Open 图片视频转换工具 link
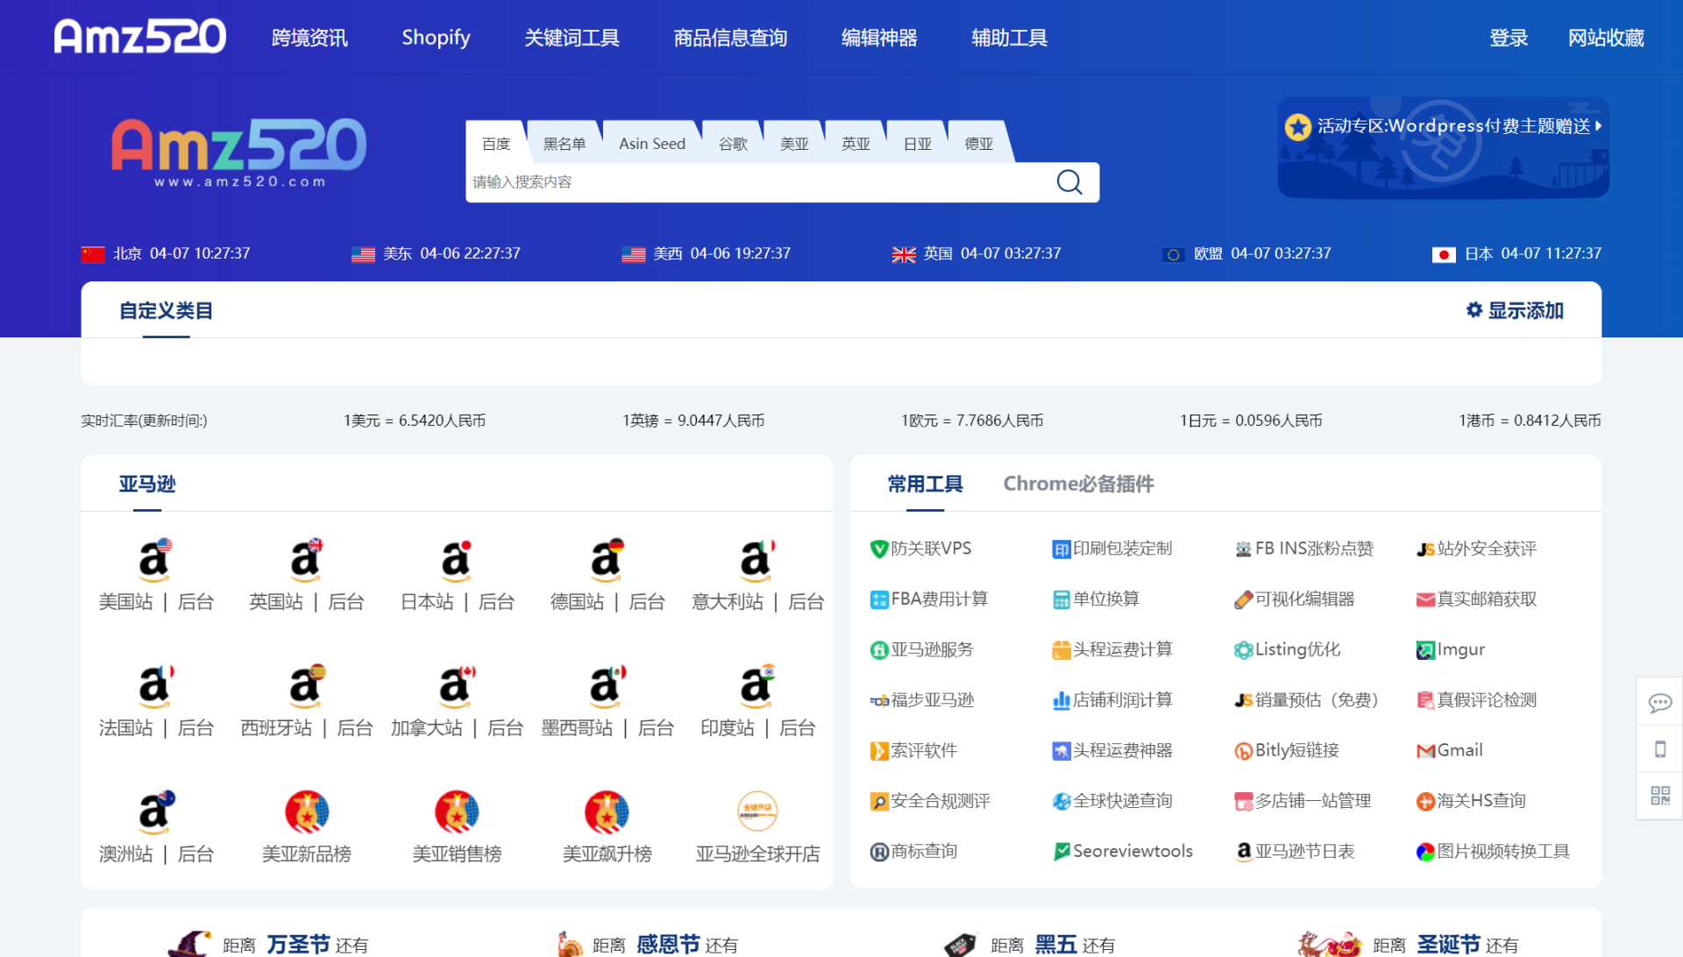 (1493, 851)
